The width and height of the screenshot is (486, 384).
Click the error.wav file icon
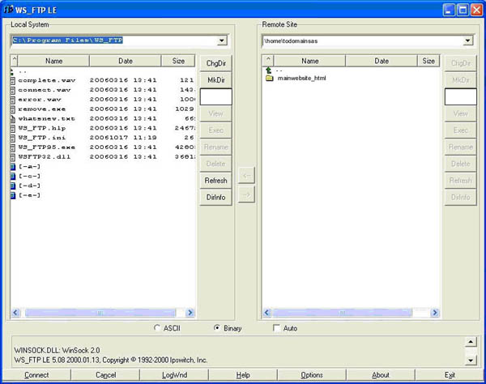pyautogui.click(x=13, y=100)
